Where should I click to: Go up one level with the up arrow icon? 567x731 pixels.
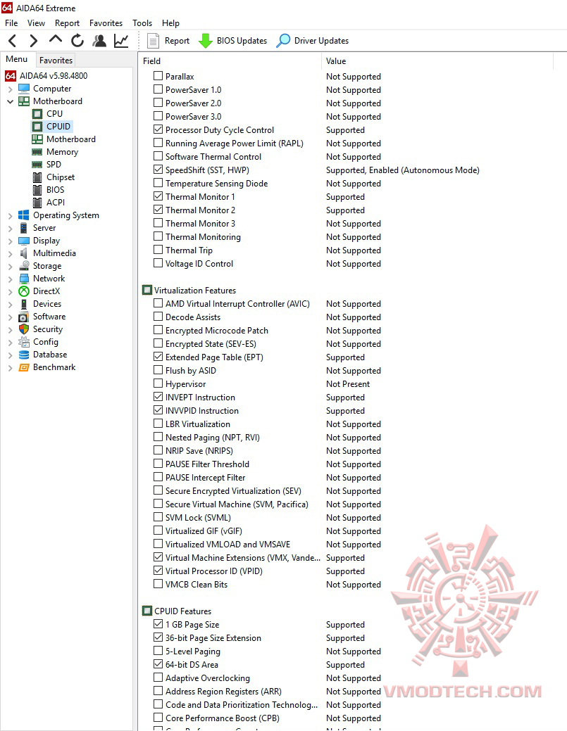click(56, 39)
